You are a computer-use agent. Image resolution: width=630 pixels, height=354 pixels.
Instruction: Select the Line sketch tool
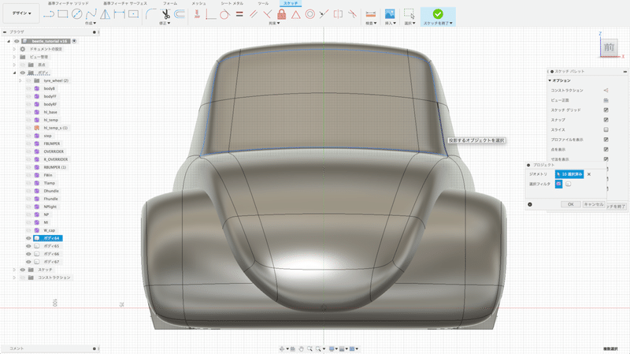[x=49, y=14]
